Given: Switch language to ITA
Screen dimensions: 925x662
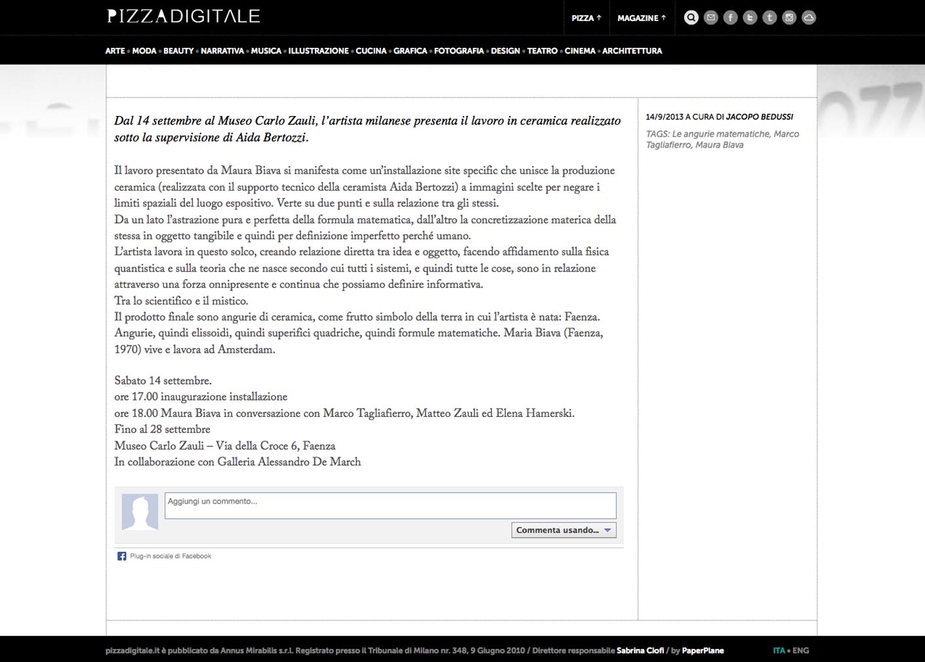Looking at the screenshot, I should pos(779,650).
